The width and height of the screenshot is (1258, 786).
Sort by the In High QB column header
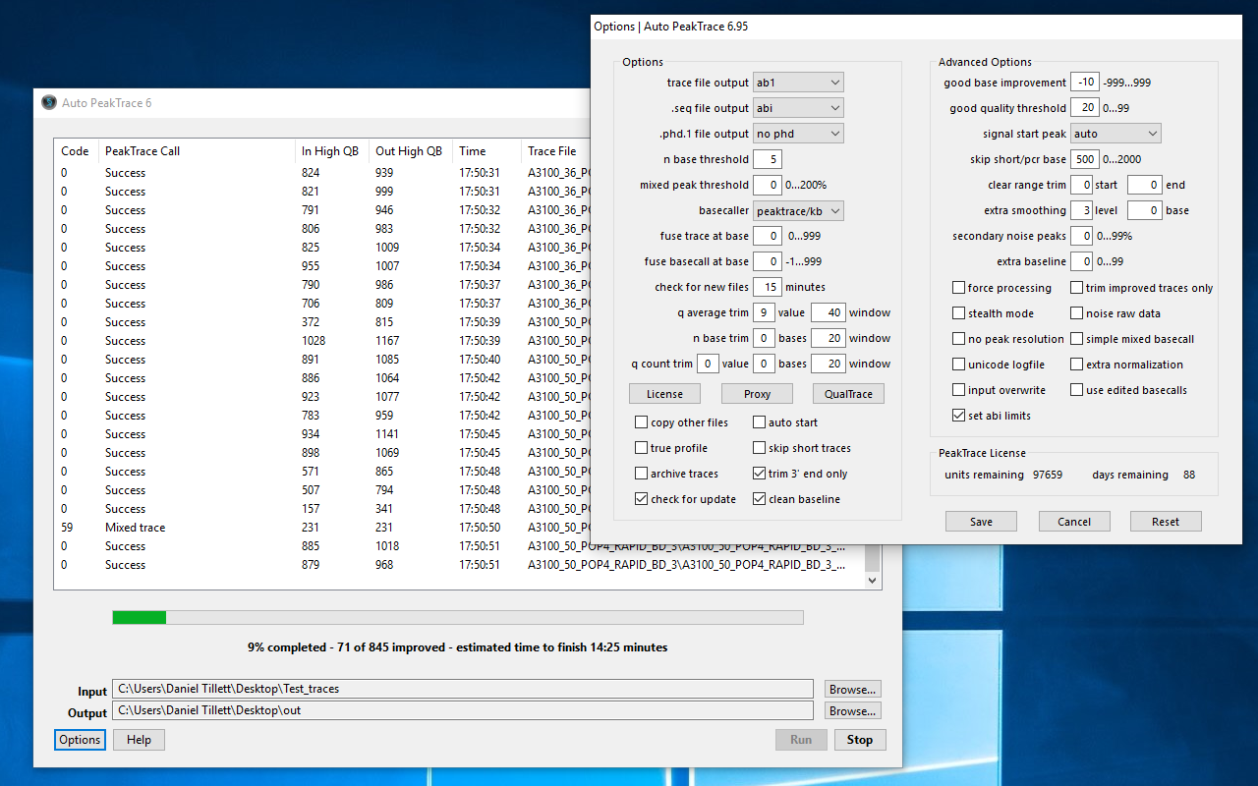pos(332,151)
